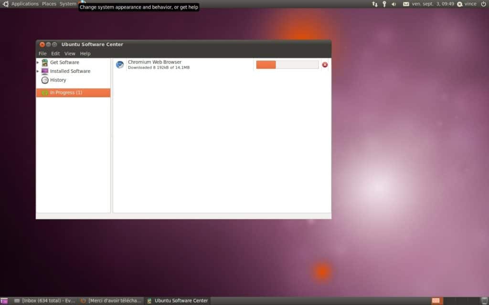Minimize the Ubuntu Software Center window
The width and height of the screenshot is (489, 305).
pyautogui.click(x=48, y=44)
